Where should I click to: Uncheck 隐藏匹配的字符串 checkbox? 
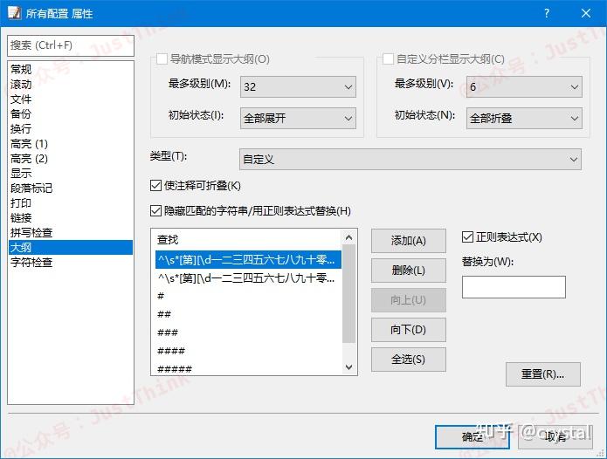(155, 211)
